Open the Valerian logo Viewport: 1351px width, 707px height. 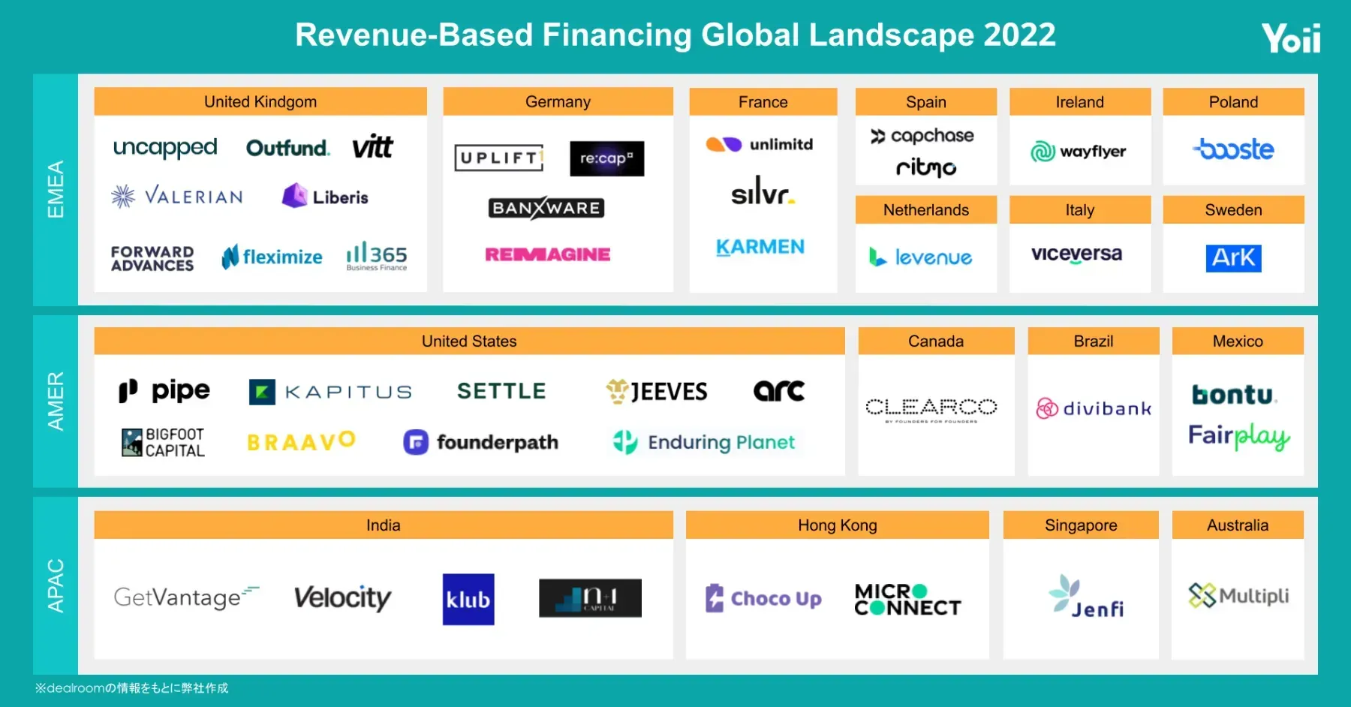tap(177, 197)
